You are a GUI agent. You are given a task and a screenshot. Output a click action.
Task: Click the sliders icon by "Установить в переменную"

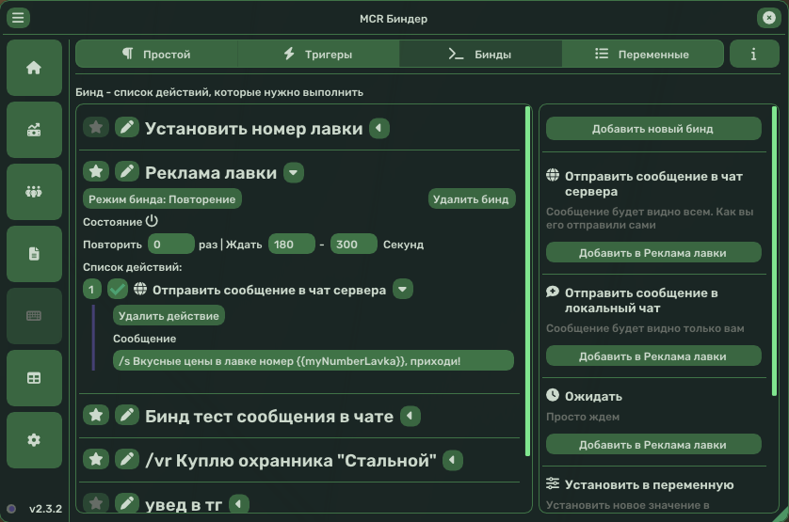click(x=553, y=483)
